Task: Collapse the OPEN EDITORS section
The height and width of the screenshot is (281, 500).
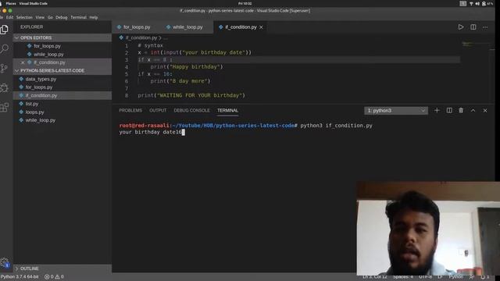Action: 62,37
